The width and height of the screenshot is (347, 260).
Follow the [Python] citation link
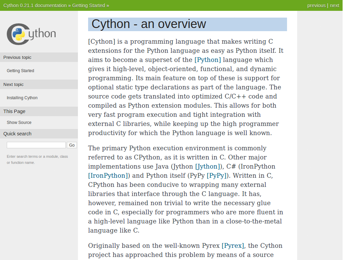tap(208, 60)
